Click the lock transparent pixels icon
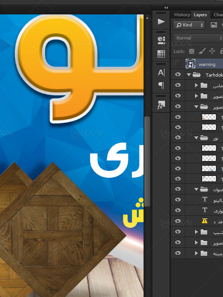Image resolution: width=223 pixels, height=297 pixels. 191,51
